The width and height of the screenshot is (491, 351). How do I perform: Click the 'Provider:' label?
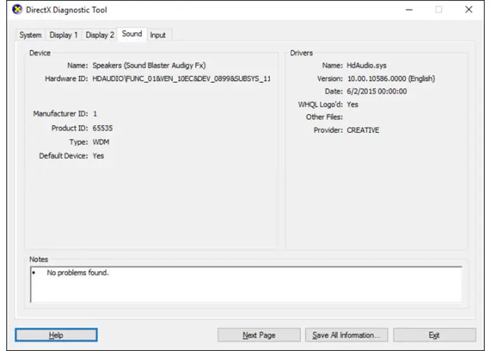tap(328, 130)
